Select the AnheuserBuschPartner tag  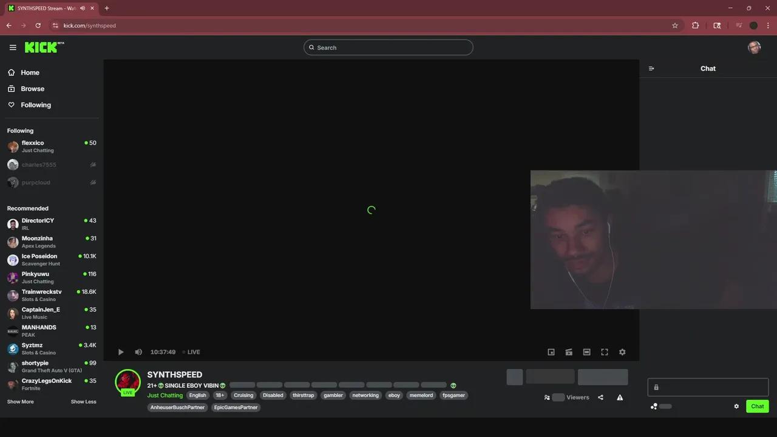(x=177, y=407)
